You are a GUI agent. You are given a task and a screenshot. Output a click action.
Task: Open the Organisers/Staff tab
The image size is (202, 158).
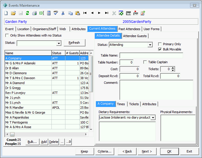44,29
